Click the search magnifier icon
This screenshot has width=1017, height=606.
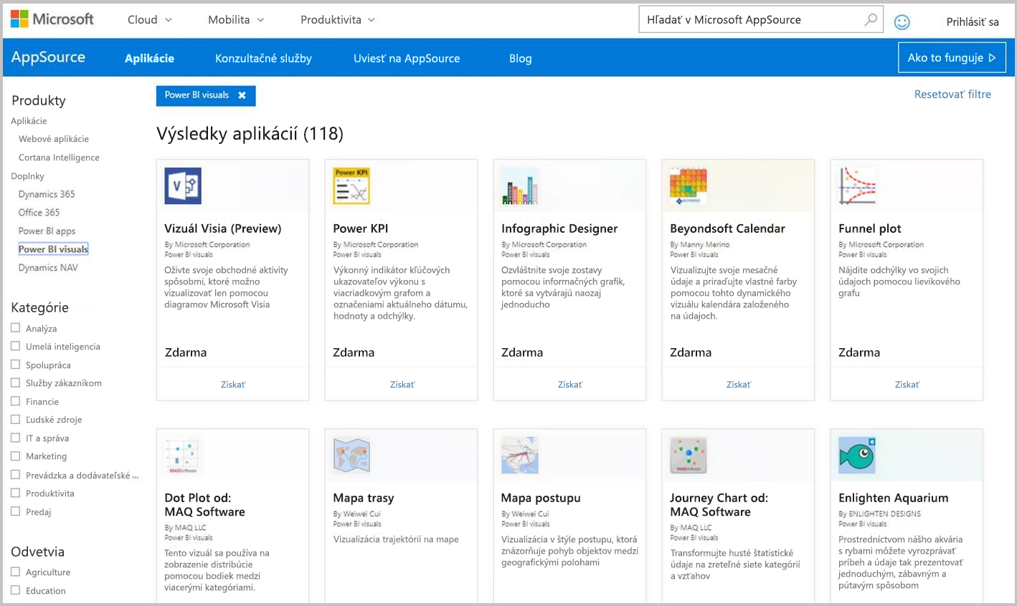click(x=869, y=19)
